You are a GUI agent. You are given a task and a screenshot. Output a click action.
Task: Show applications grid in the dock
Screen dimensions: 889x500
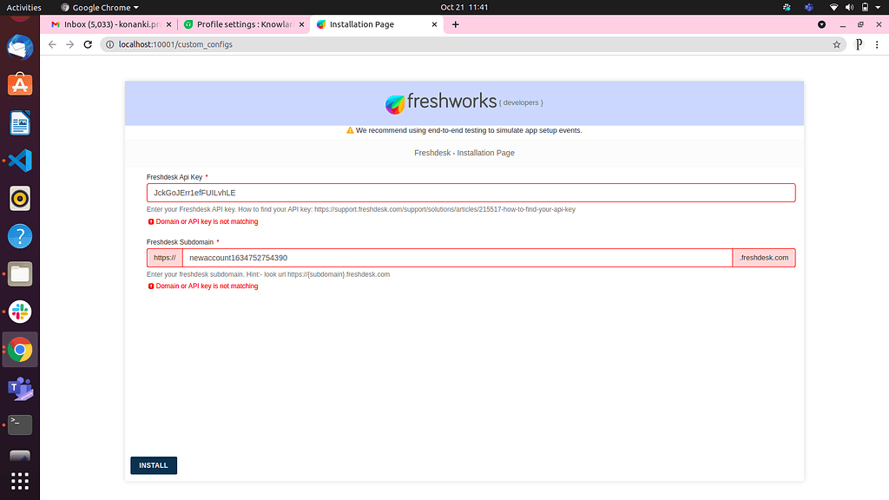coord(19,480)
